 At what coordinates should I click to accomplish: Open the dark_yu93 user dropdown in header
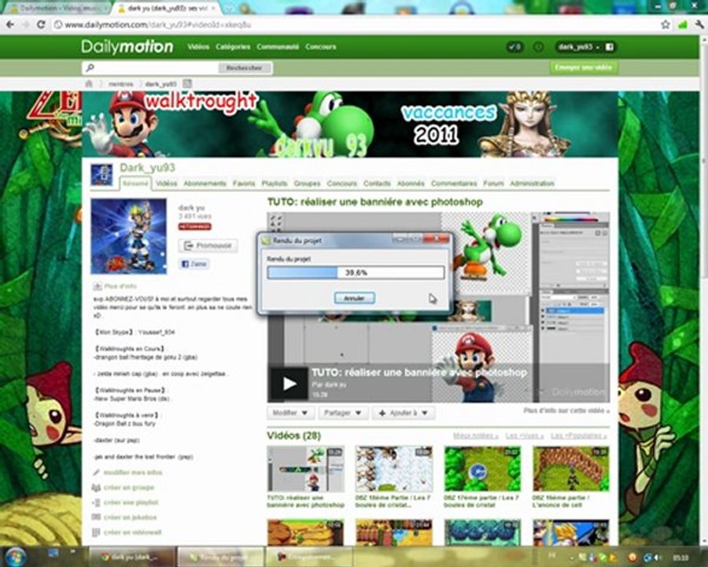point(579,46)
